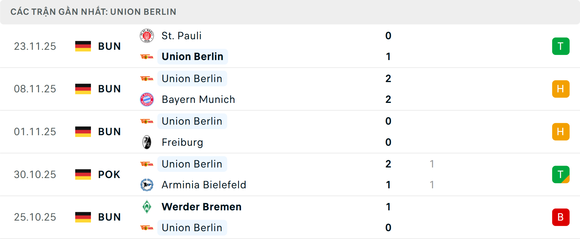
Task: Click the Arminia Bielefeld logo
Action: 147,185
